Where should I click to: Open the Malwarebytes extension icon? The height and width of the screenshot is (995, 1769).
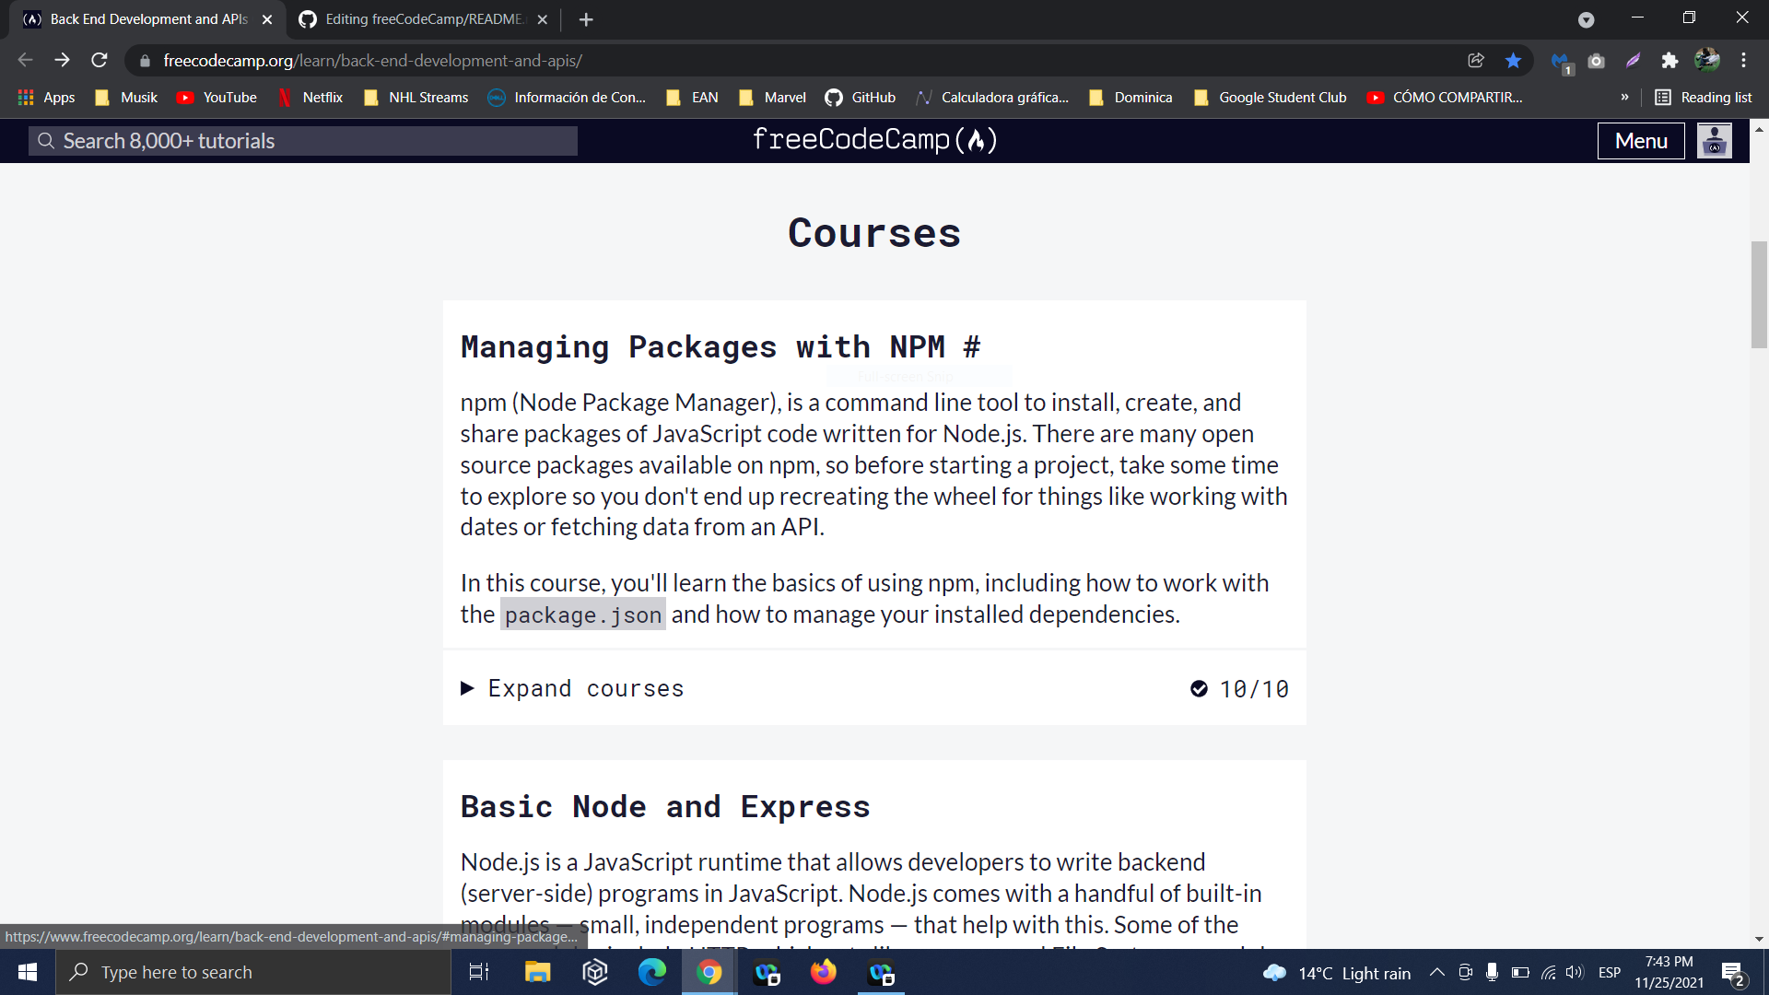point(1561,60)
